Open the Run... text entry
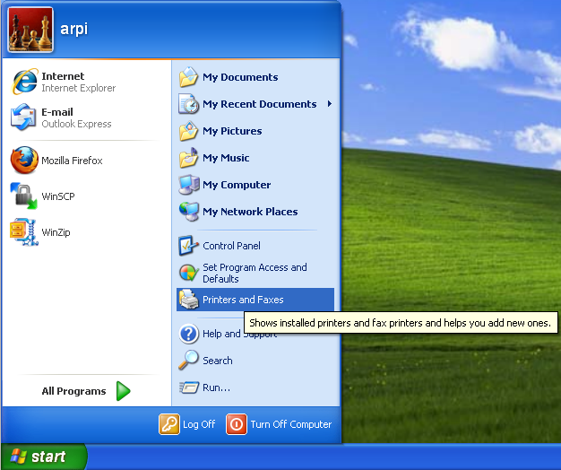This screenshot has width=561, height=470. click(x=217, y=387)
